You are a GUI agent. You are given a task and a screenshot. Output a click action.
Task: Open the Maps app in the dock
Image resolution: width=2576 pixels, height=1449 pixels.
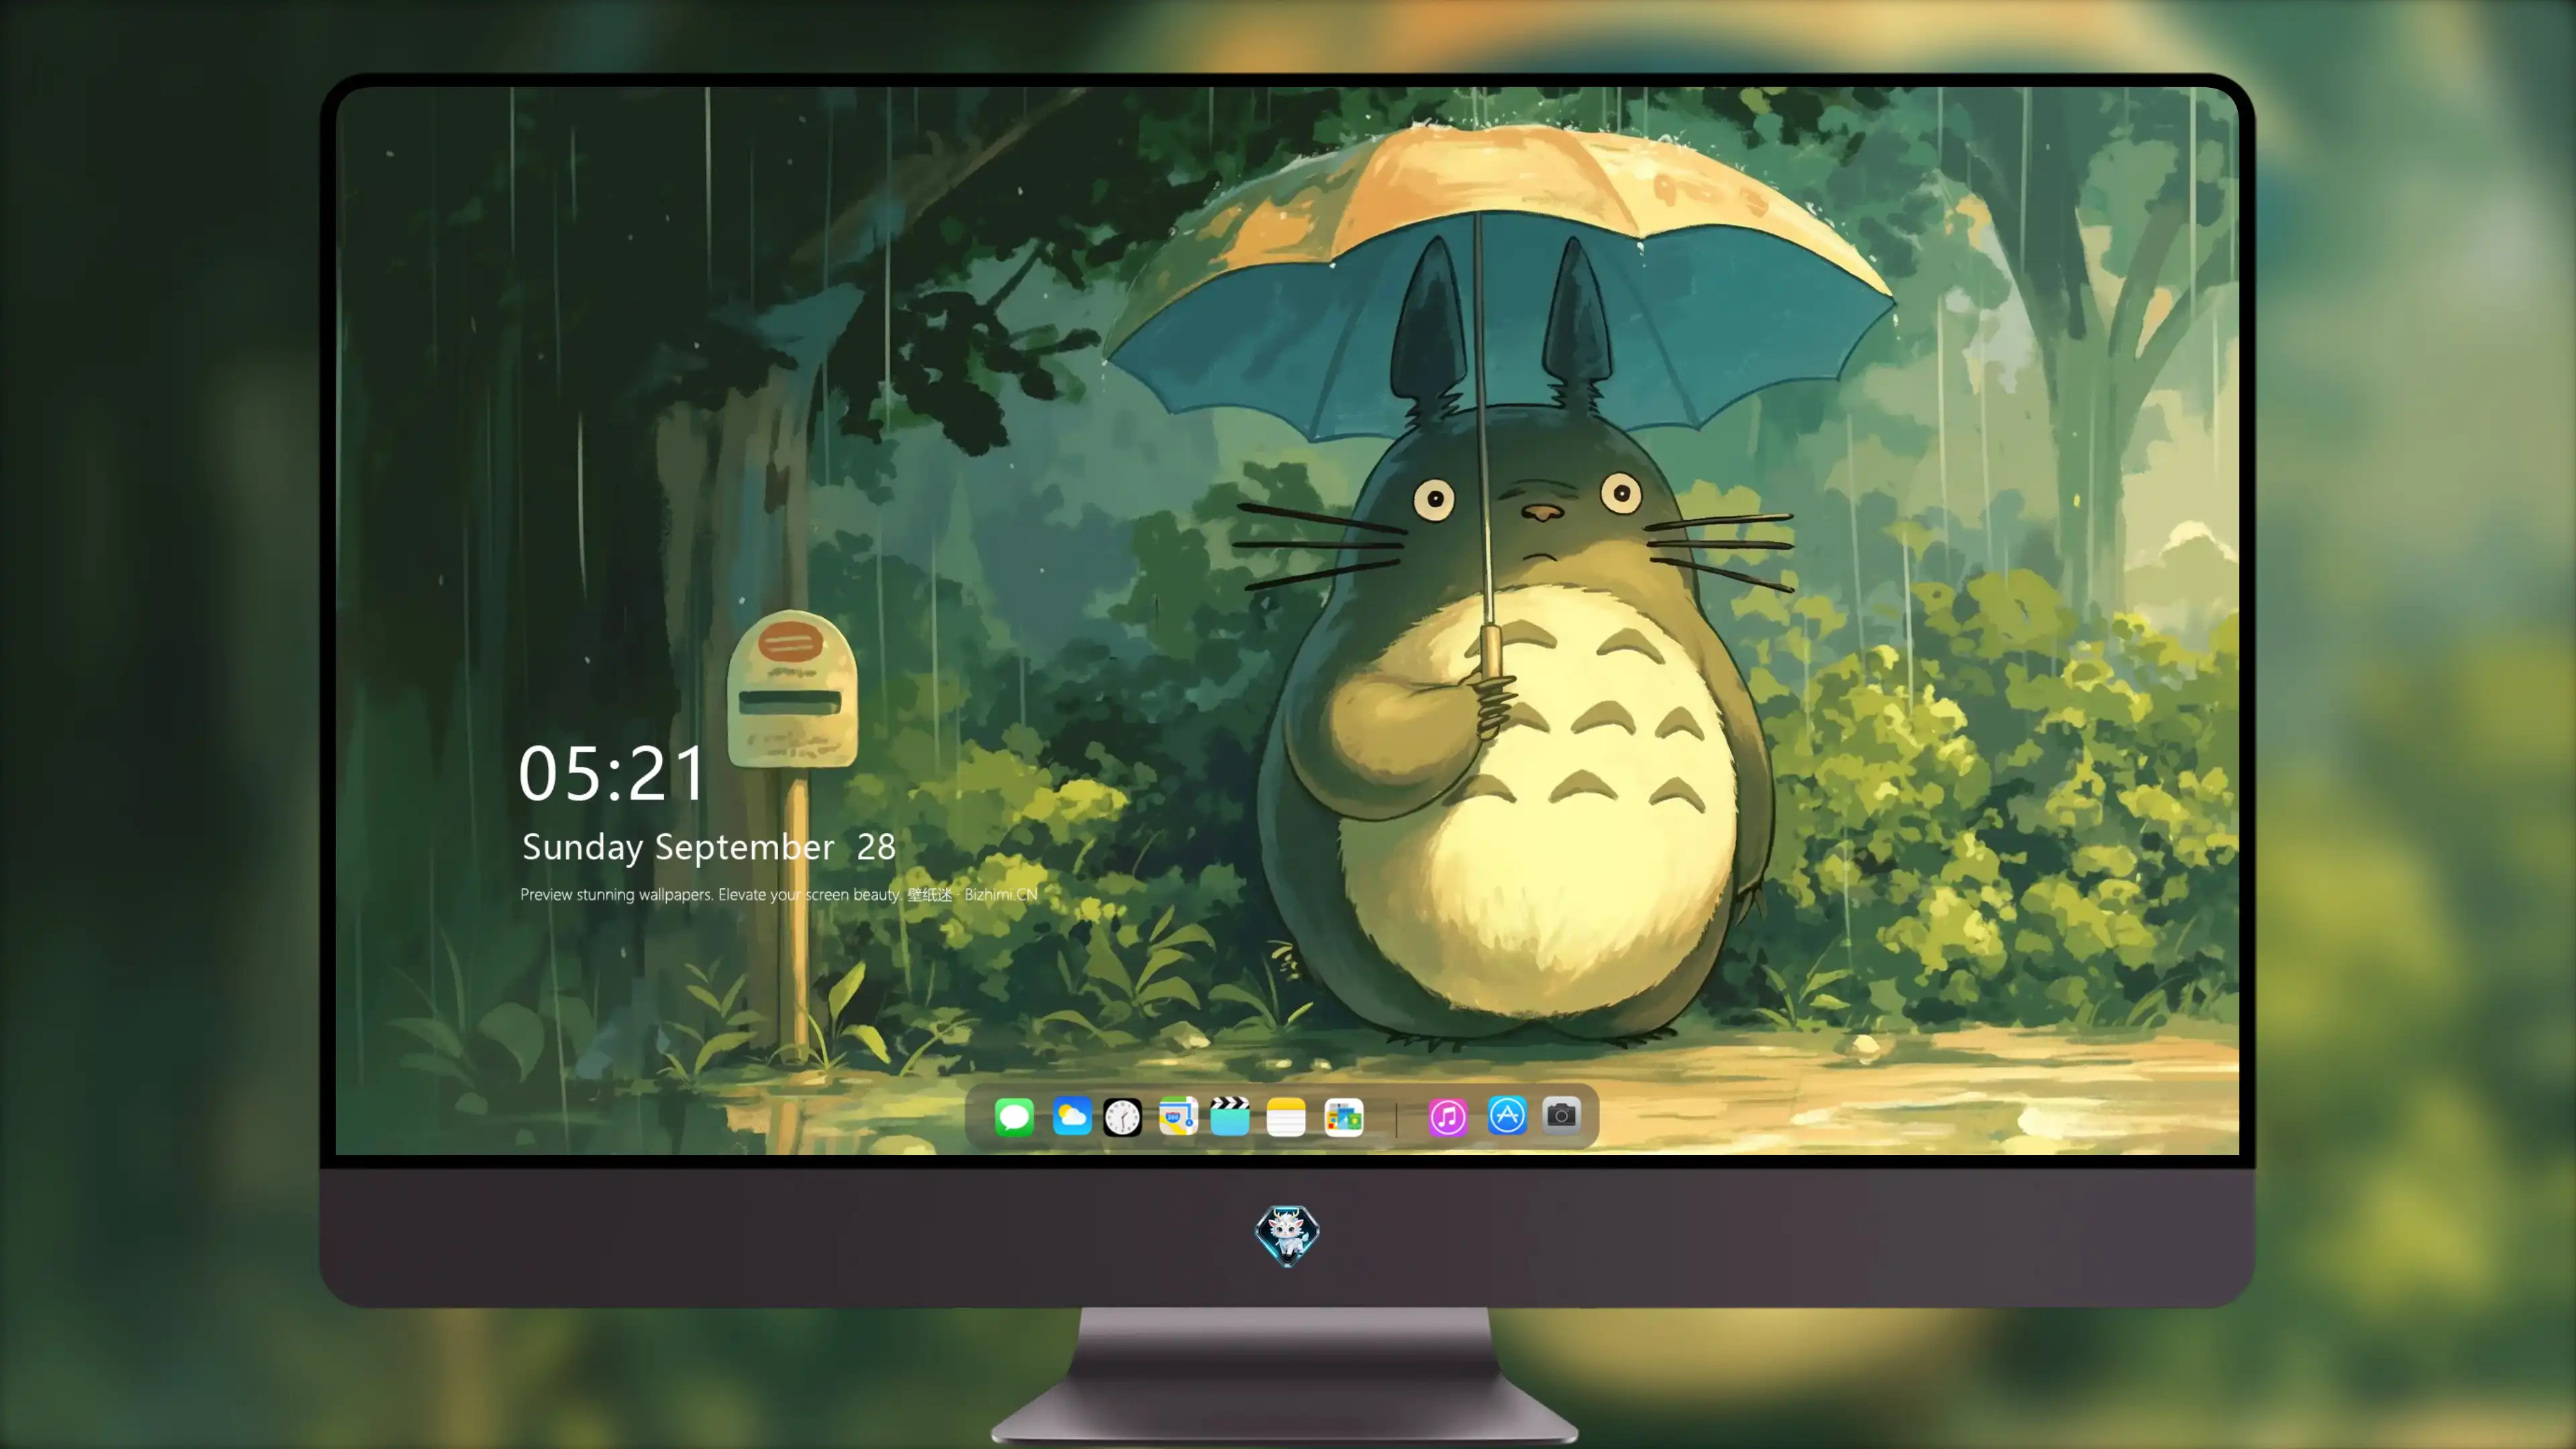[1178, 1116]
